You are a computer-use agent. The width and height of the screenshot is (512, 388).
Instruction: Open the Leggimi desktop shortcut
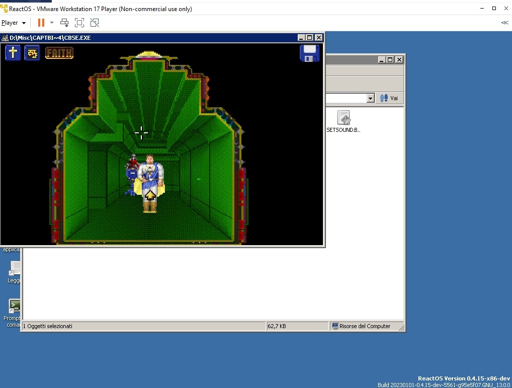14,272
